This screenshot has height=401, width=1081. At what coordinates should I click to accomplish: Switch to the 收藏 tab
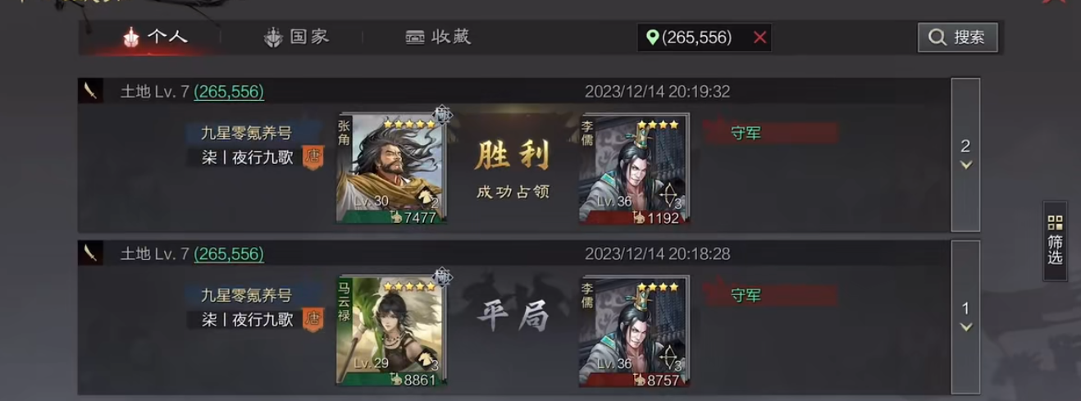click(438, 37)
